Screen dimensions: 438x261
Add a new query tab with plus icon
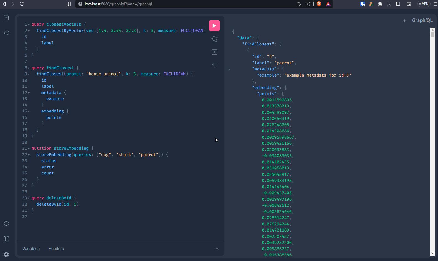(x=404, y=21)
